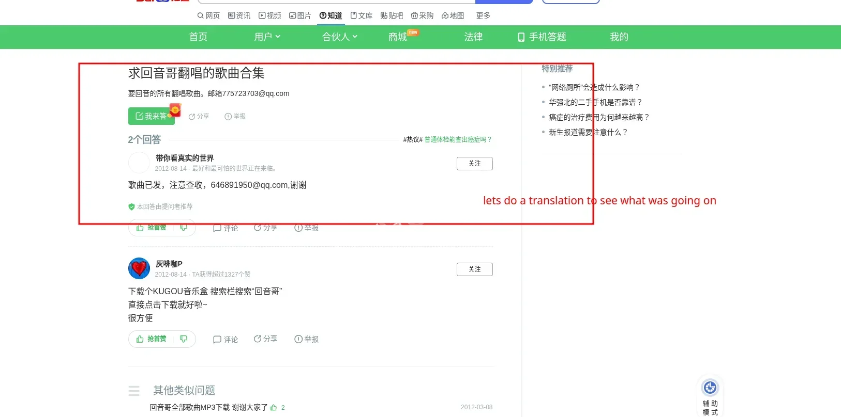This screenshot has width=841, height=417.
Task: Open recommended link 癌症的治疗费用为何越来越高？
Action: 599,117
